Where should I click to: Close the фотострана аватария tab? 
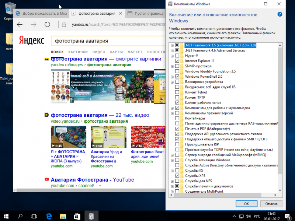coord(121,13)
